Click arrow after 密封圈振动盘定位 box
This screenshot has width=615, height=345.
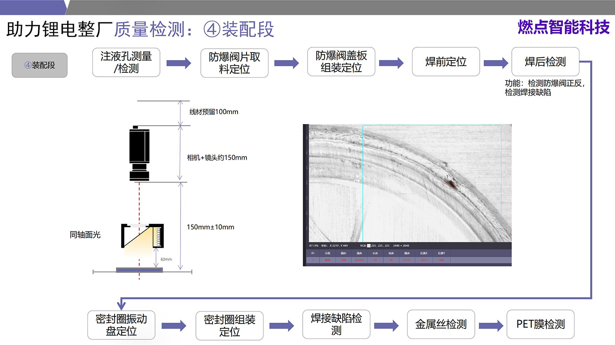point(174,326)
